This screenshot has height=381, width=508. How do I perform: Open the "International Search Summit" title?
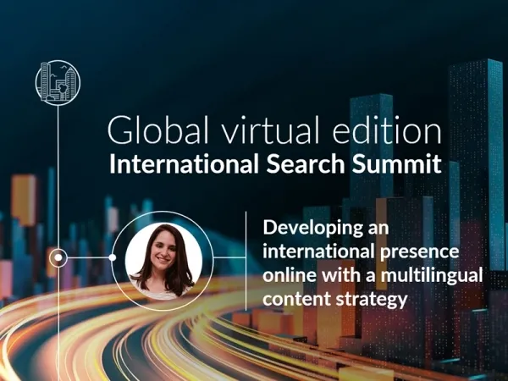[x=274, y=163]
